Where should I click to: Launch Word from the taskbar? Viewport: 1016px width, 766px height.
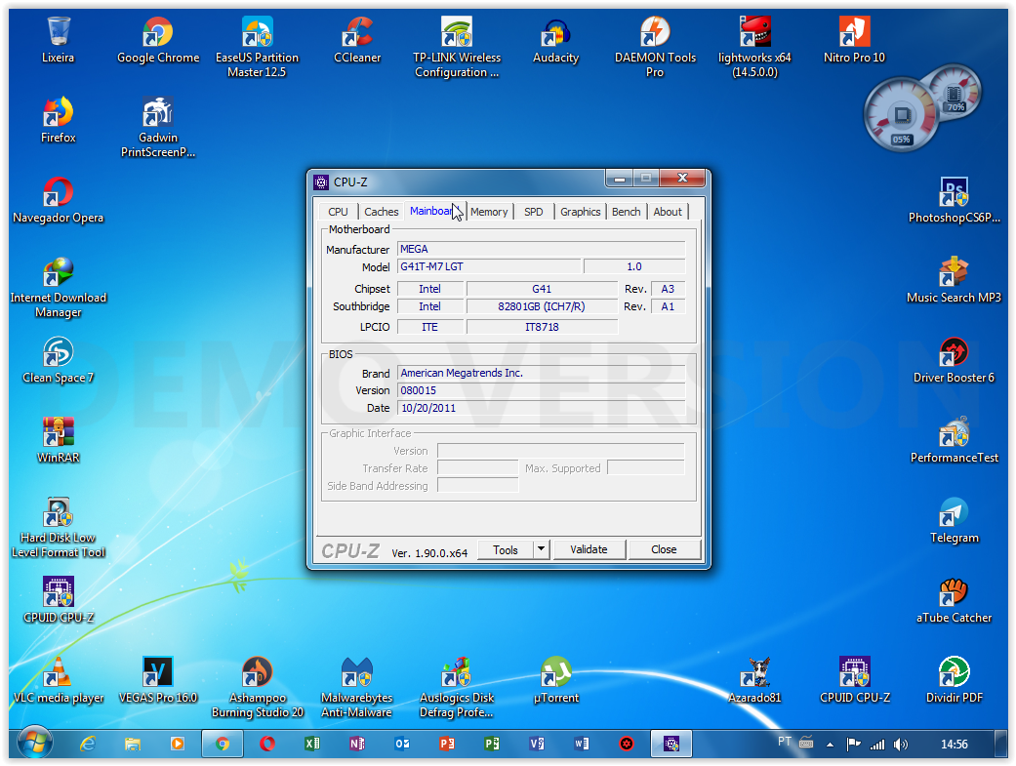(x=582, y=744)
